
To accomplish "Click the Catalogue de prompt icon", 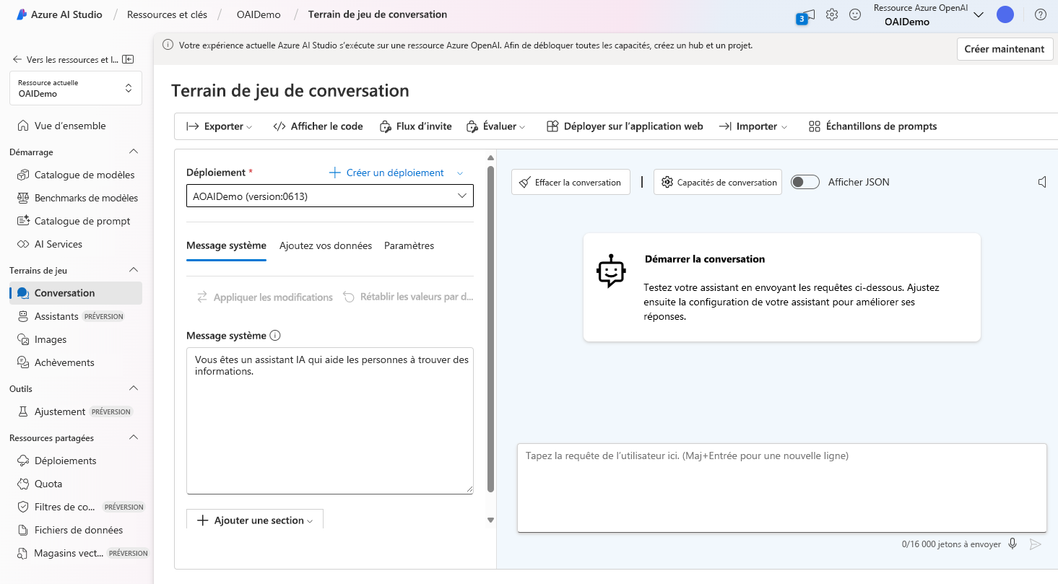I will tap(23, 221).
